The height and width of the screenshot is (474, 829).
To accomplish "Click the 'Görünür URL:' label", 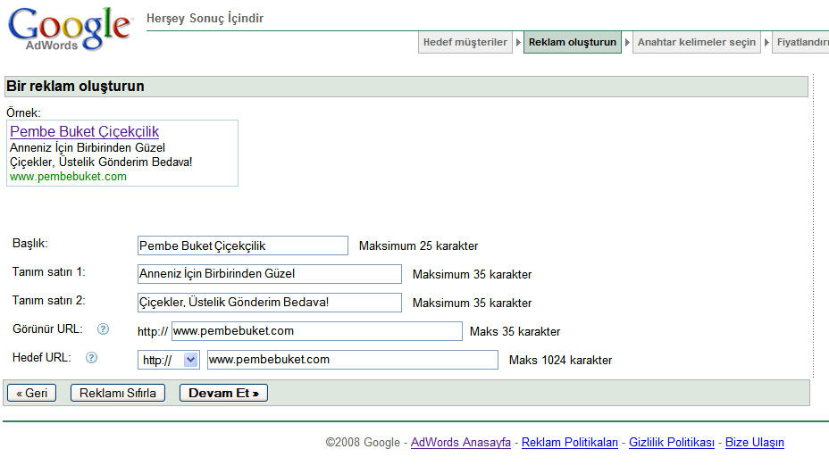I will pos(47,328).
